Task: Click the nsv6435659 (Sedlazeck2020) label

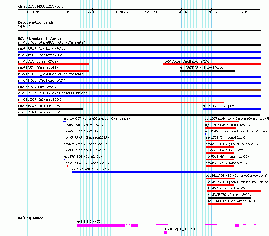Action: point(186,61)
